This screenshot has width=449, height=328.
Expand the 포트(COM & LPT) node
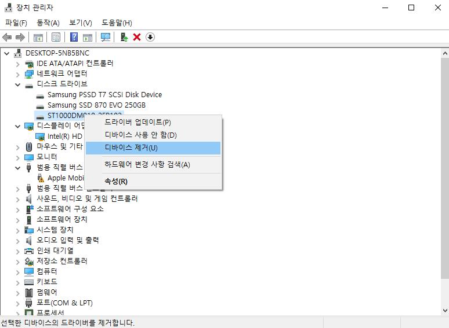(x=18, y=304)
